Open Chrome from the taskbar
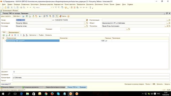This screenshot has width=171, height=96. [x=46, y=94]
